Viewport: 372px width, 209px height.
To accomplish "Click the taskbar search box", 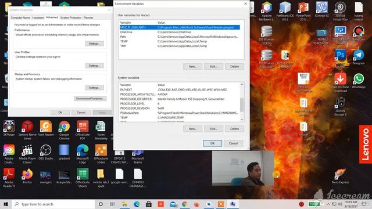I will pos(53,204).
